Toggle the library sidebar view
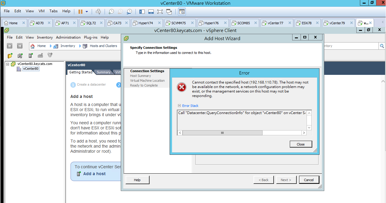Image resolution: width=386 pixels, height=203 pixels. click(142, 11)
